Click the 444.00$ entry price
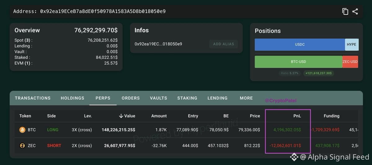 click(x=190, y=146)
